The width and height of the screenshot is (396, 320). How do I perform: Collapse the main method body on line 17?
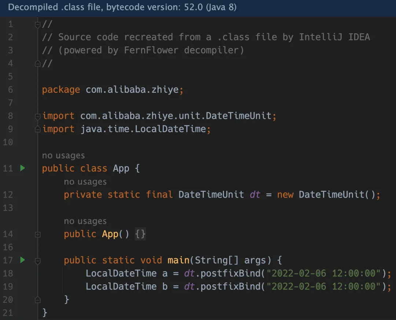tap(38, 261)
